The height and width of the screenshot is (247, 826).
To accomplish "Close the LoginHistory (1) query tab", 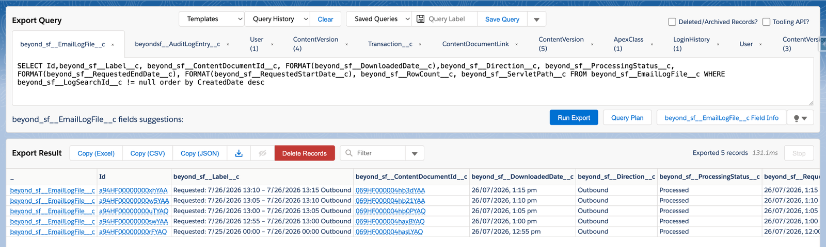I will (x=718, y=45).
